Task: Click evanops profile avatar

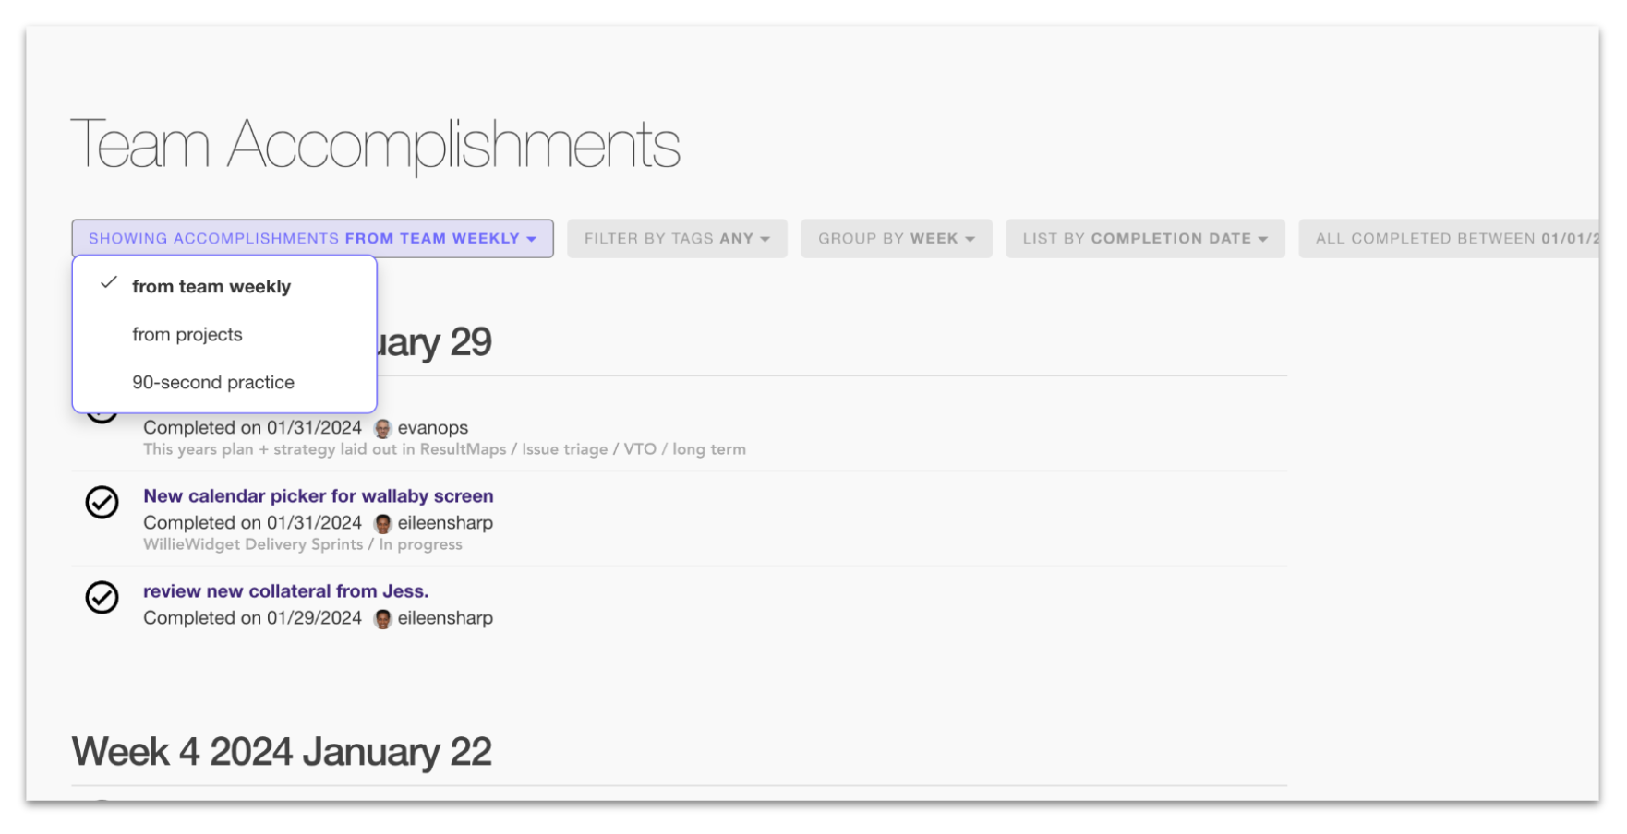Action: 382,428
